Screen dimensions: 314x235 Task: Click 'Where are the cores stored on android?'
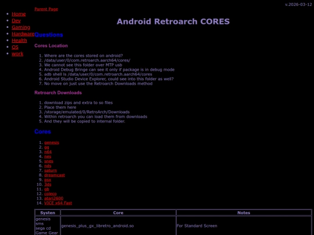[x=84, y=56]
